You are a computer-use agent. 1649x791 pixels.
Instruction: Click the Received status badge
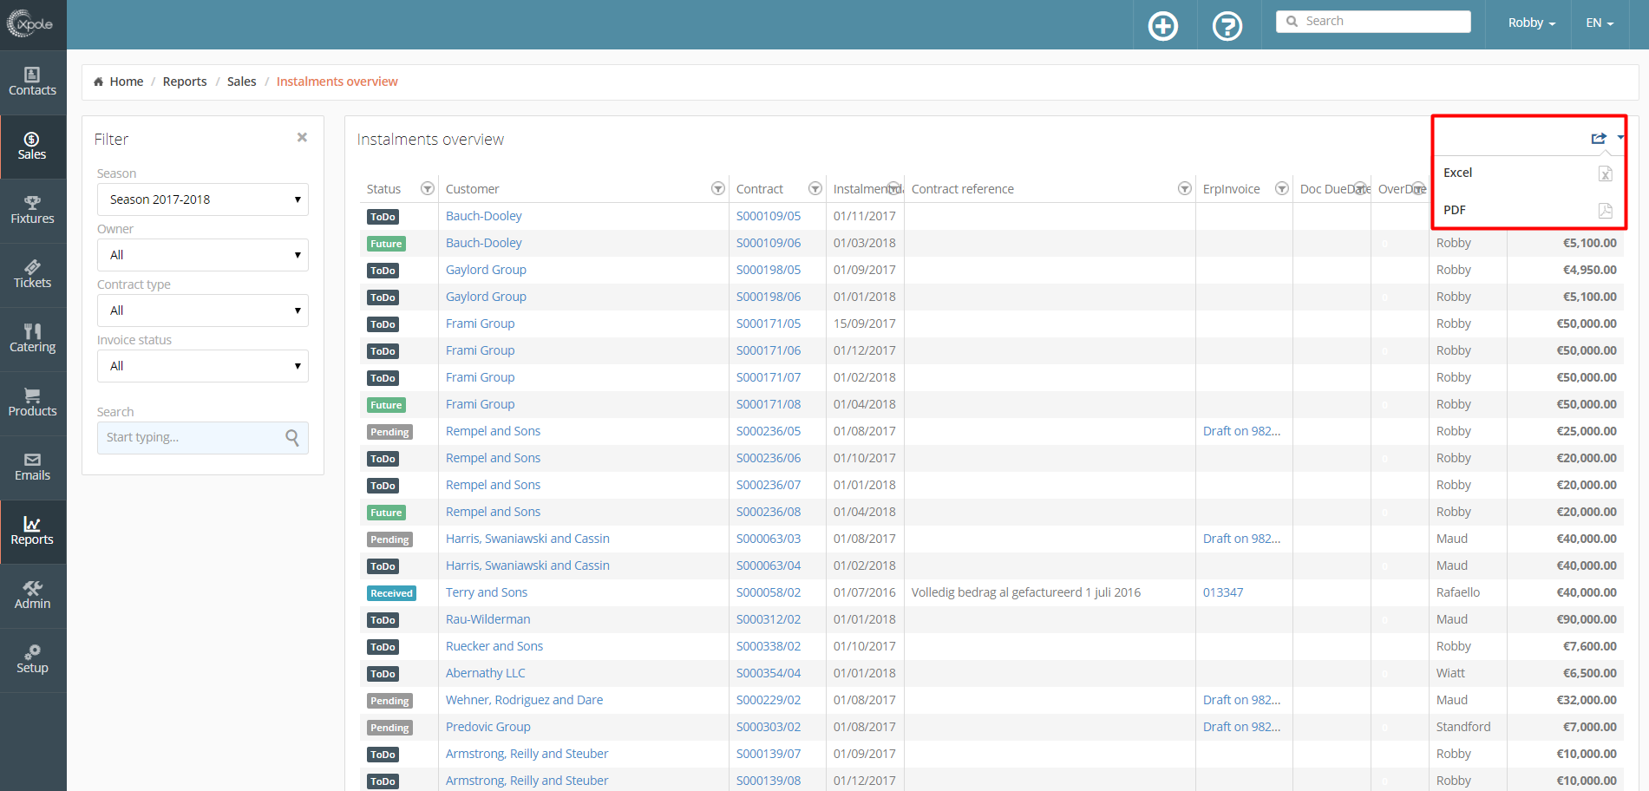point(391,593)
